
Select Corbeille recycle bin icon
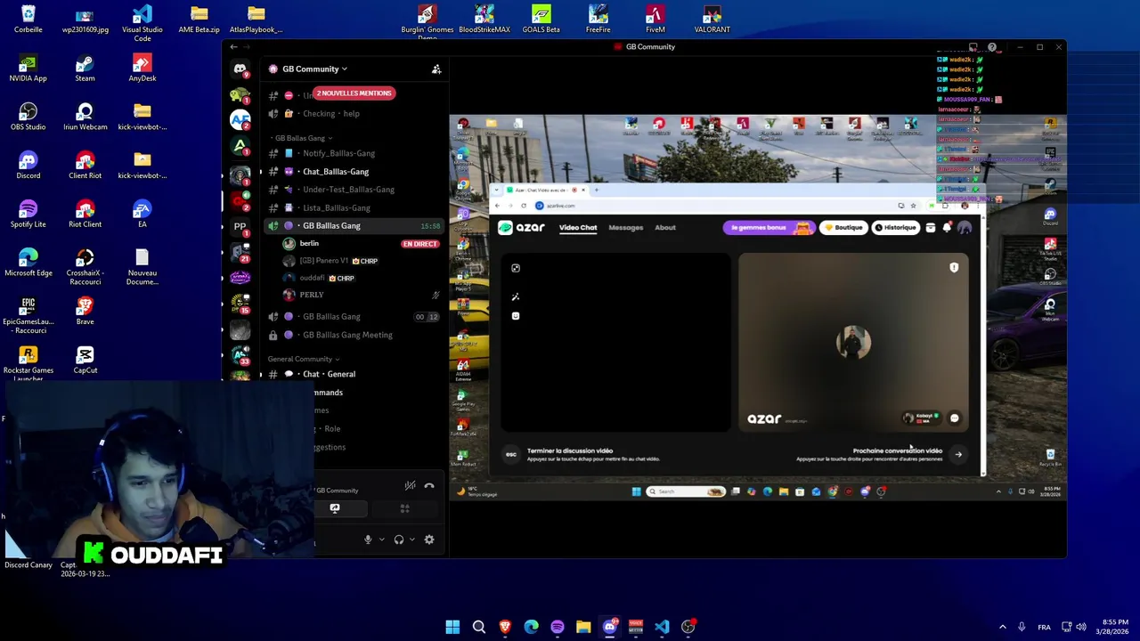28,19
